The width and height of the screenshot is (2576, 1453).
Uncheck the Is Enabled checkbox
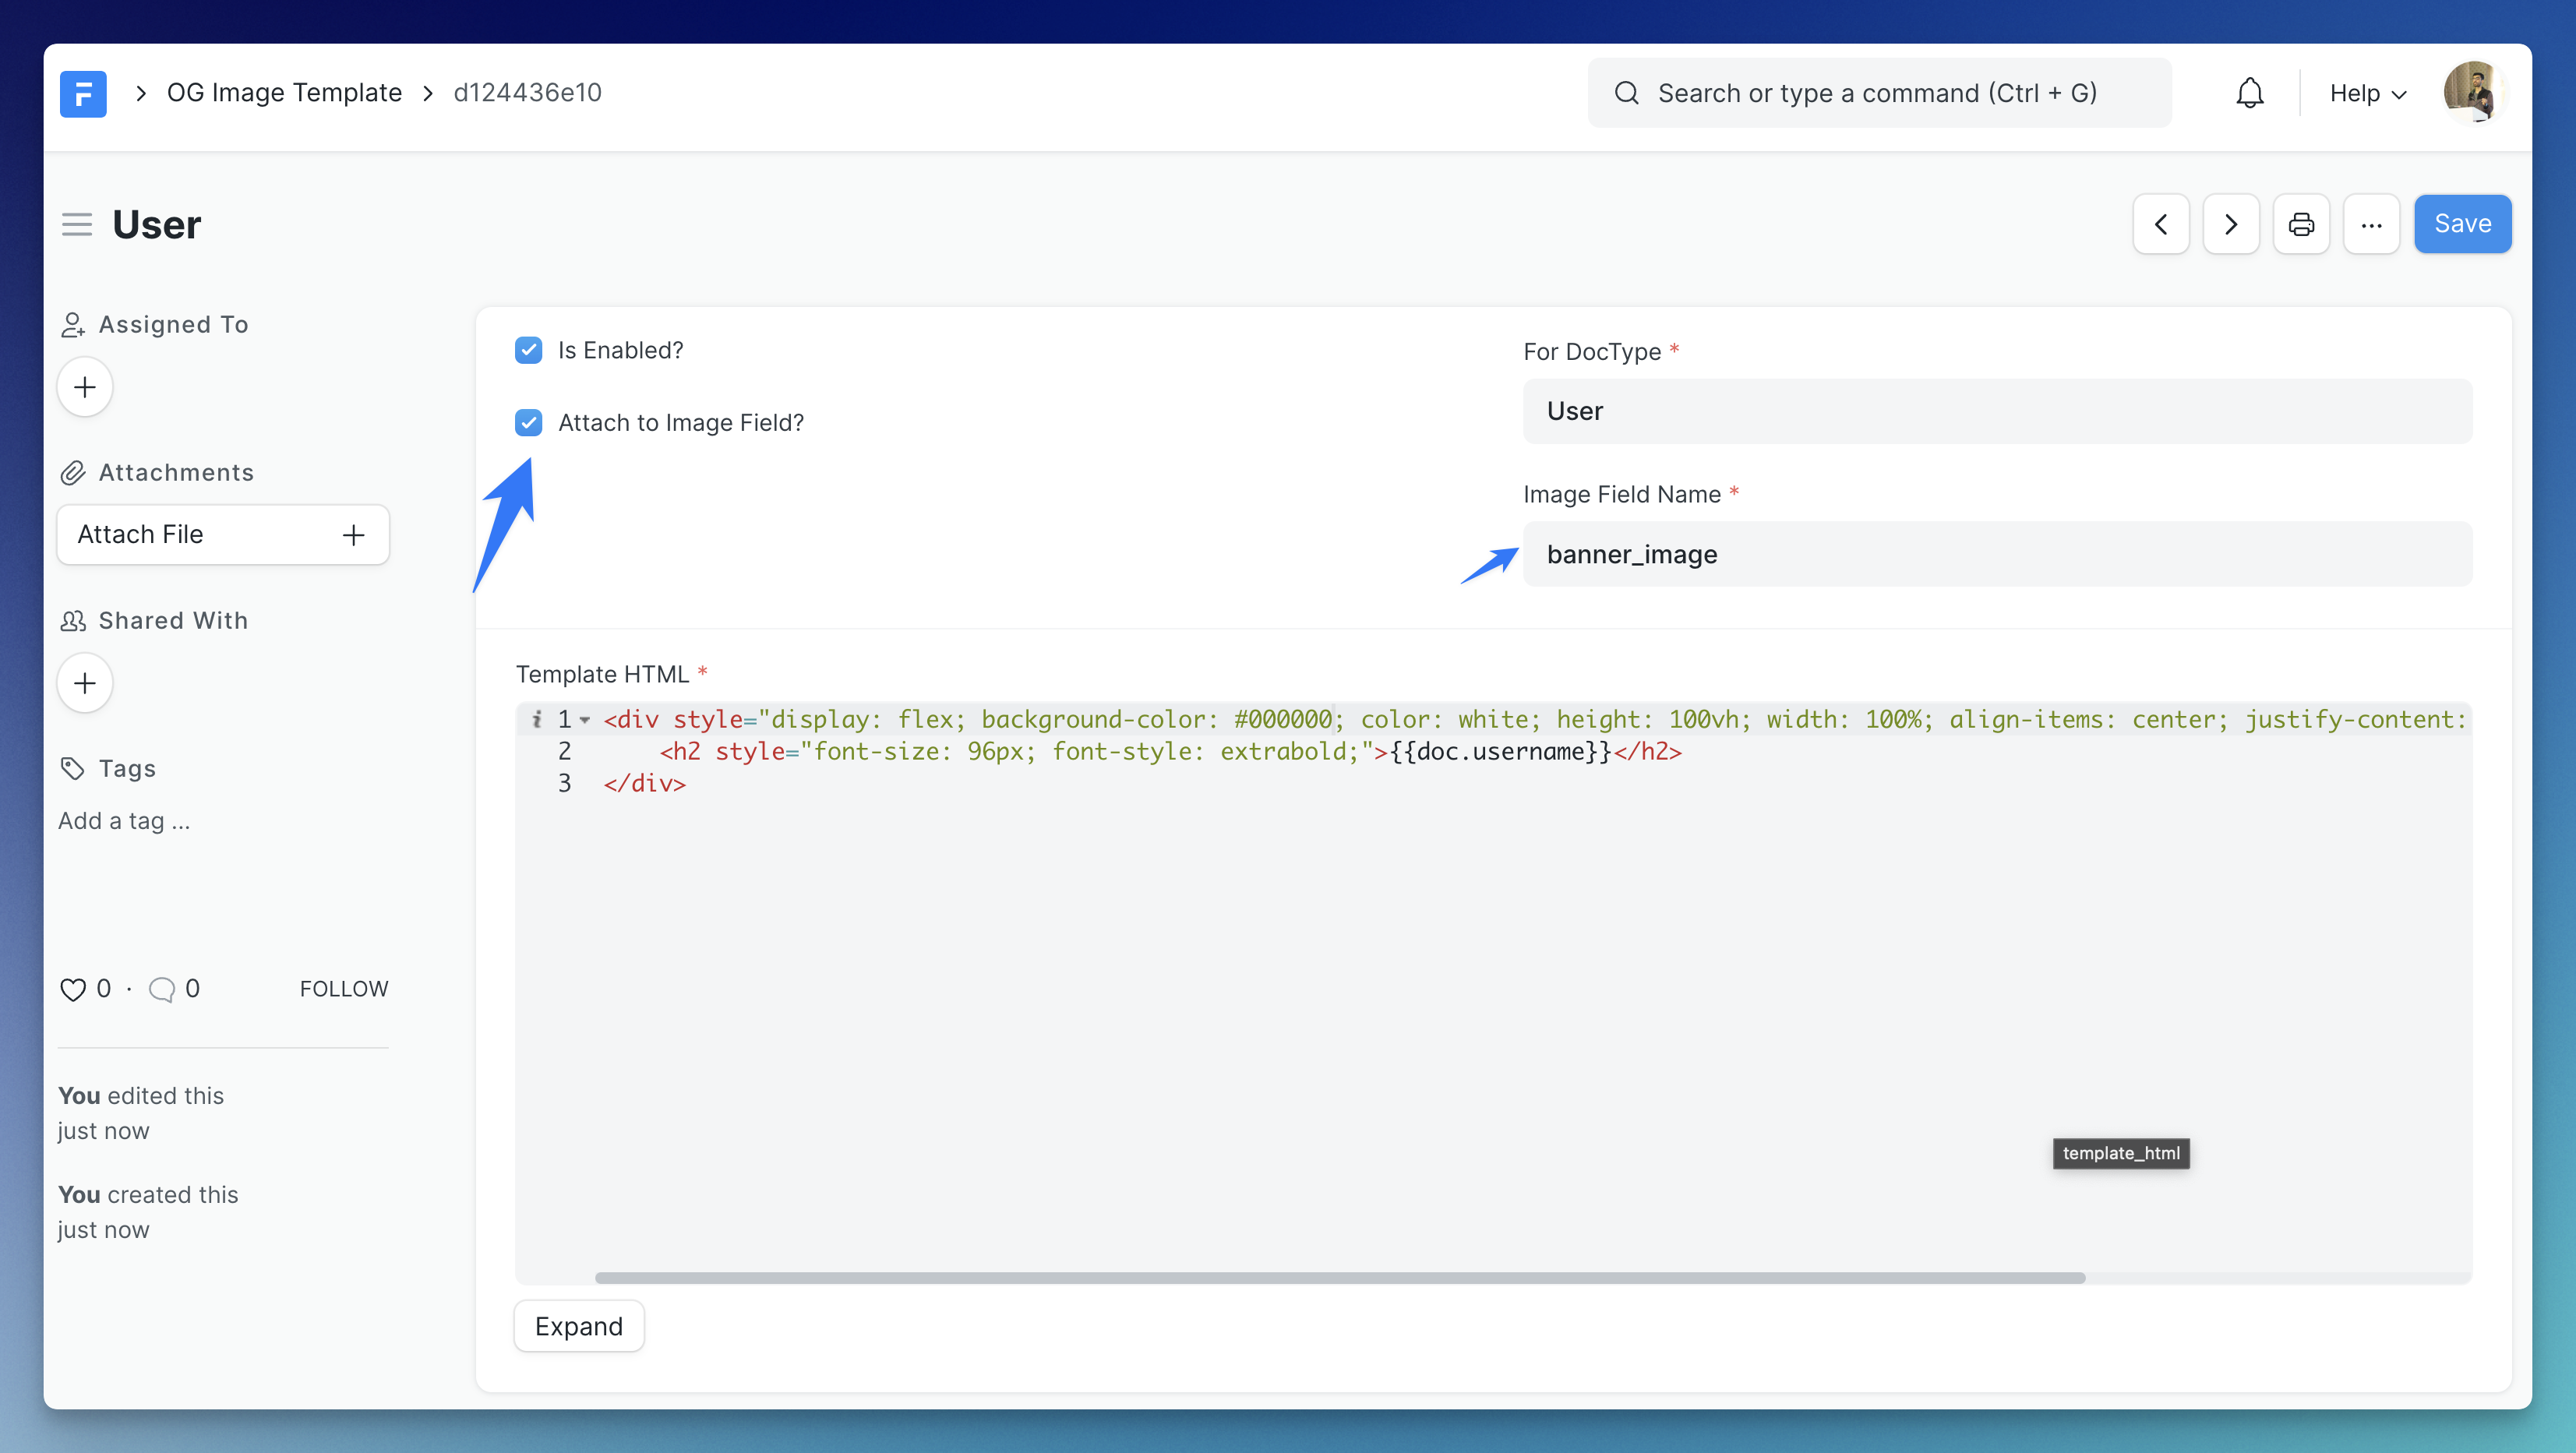coord(529,350)
